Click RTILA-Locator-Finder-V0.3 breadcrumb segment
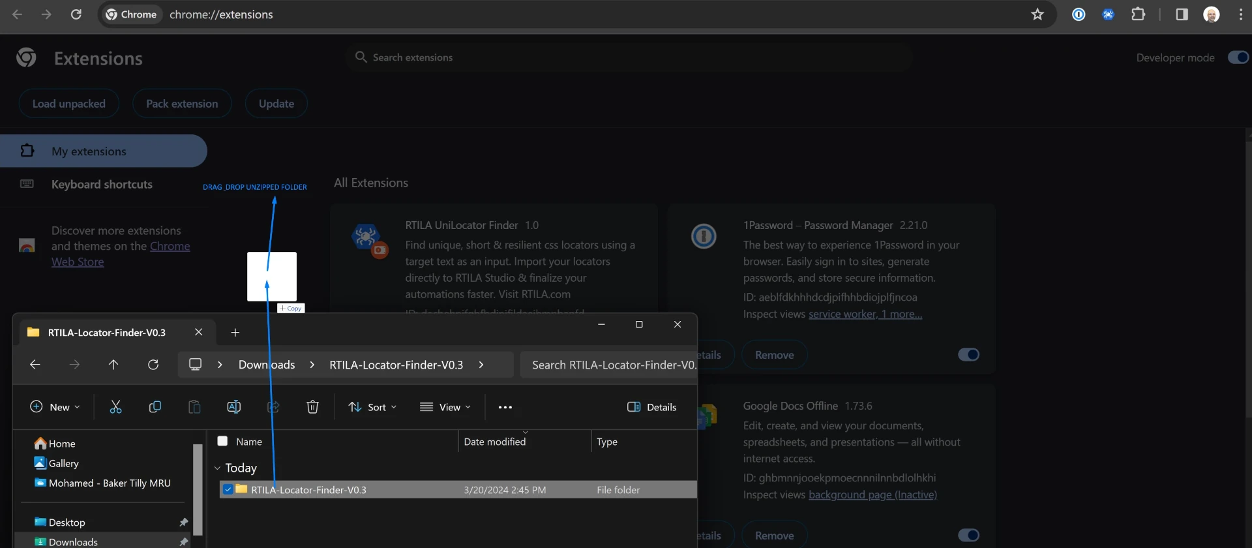The height and width of the screenshot is (548, 1252). point(396,365)
